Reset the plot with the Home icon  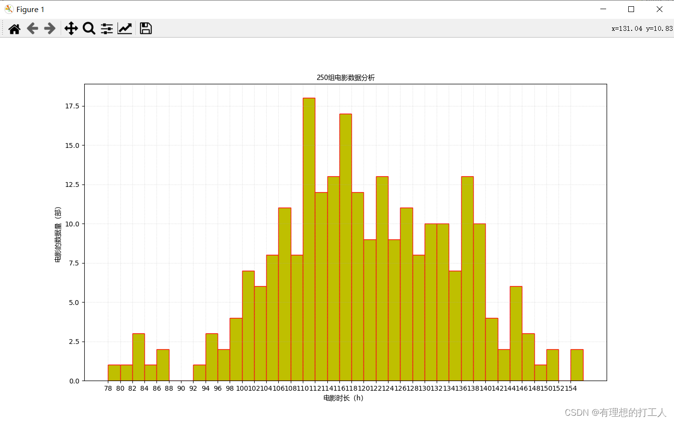tap(14, 28)
